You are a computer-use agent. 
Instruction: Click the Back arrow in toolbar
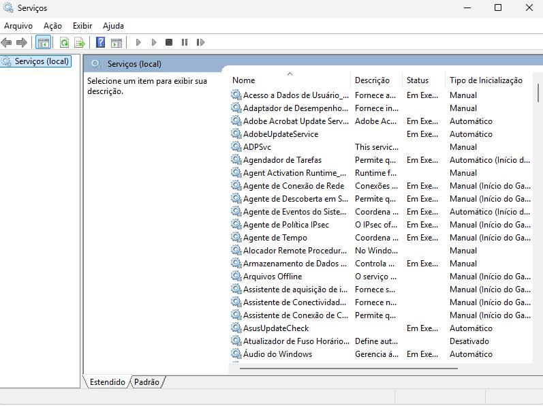7,42
